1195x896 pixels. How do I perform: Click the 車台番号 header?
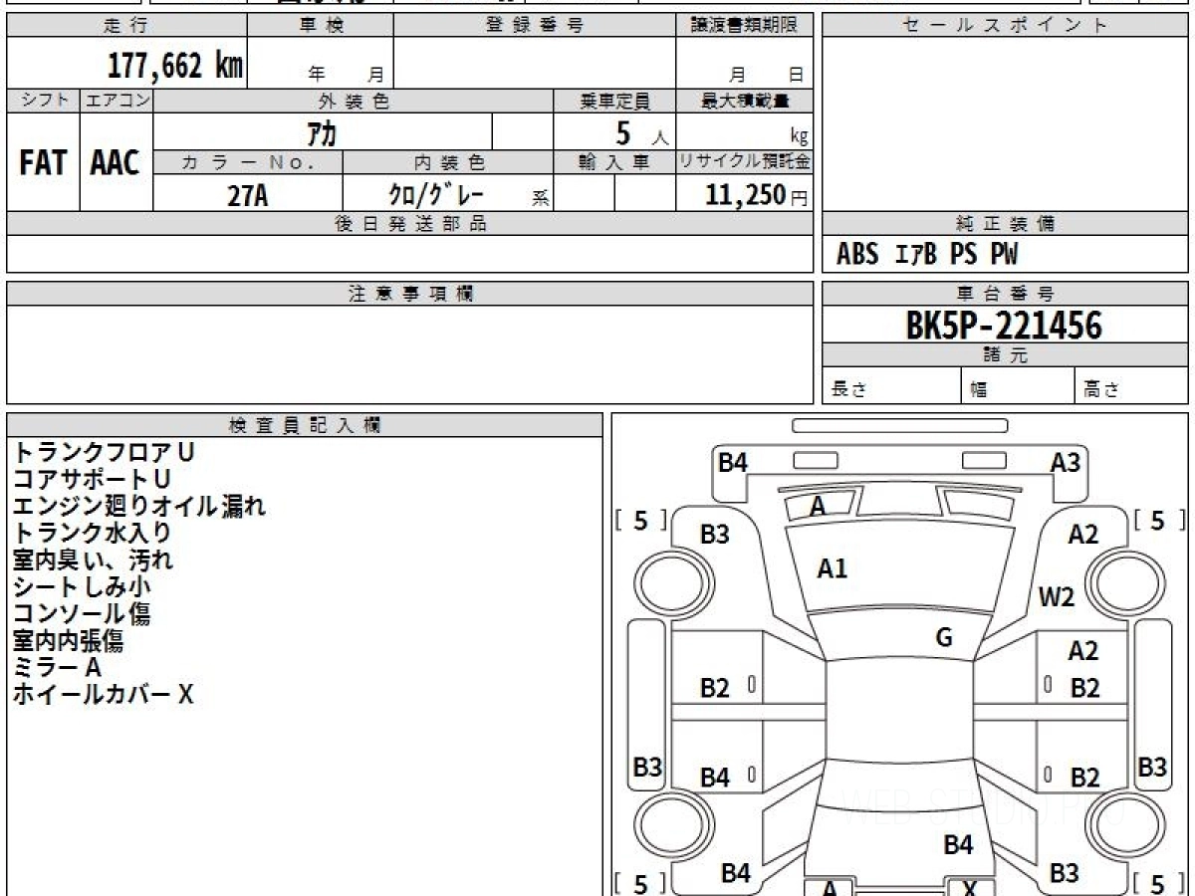[x=1005, y=294]
